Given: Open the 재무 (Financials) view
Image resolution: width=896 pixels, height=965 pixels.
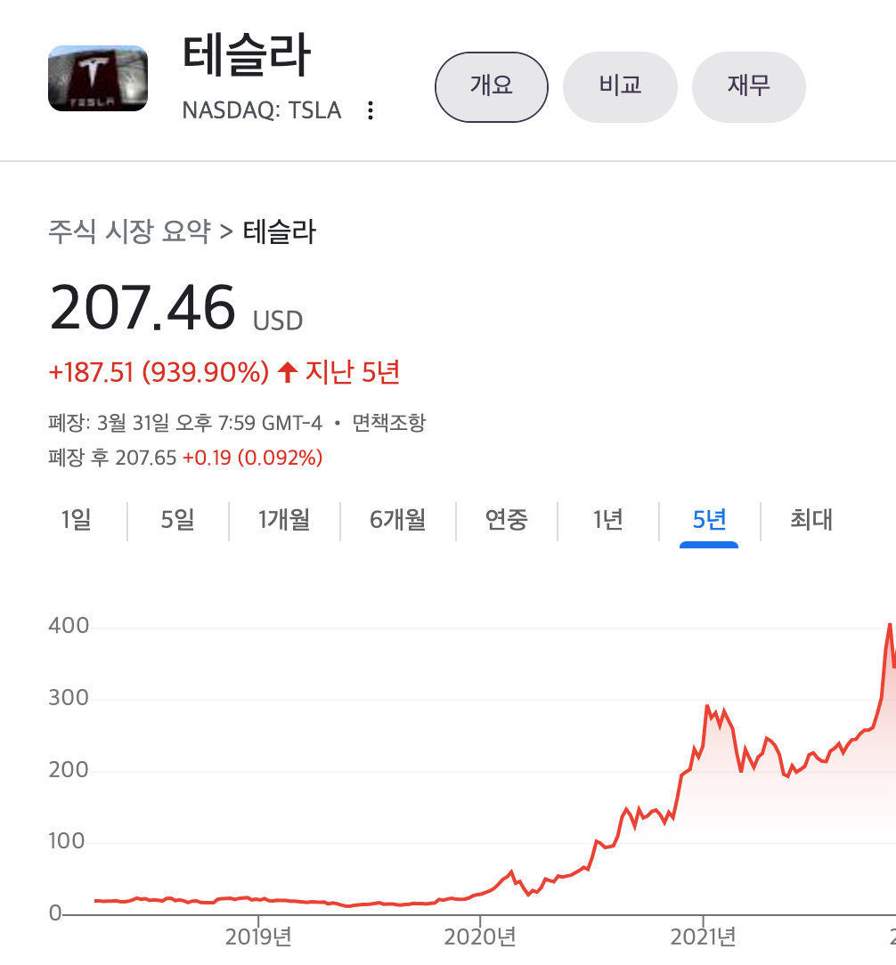Looking at the screenshot, I should coord(749,86).
